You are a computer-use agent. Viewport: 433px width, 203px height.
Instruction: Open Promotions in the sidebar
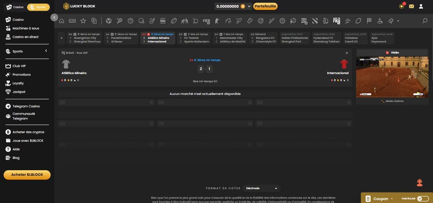(22, 75)
